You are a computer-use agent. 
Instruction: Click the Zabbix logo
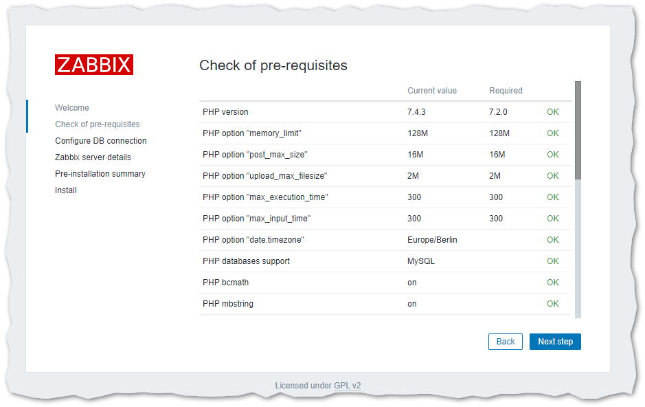pyautogui.click(x=94, y=65)
